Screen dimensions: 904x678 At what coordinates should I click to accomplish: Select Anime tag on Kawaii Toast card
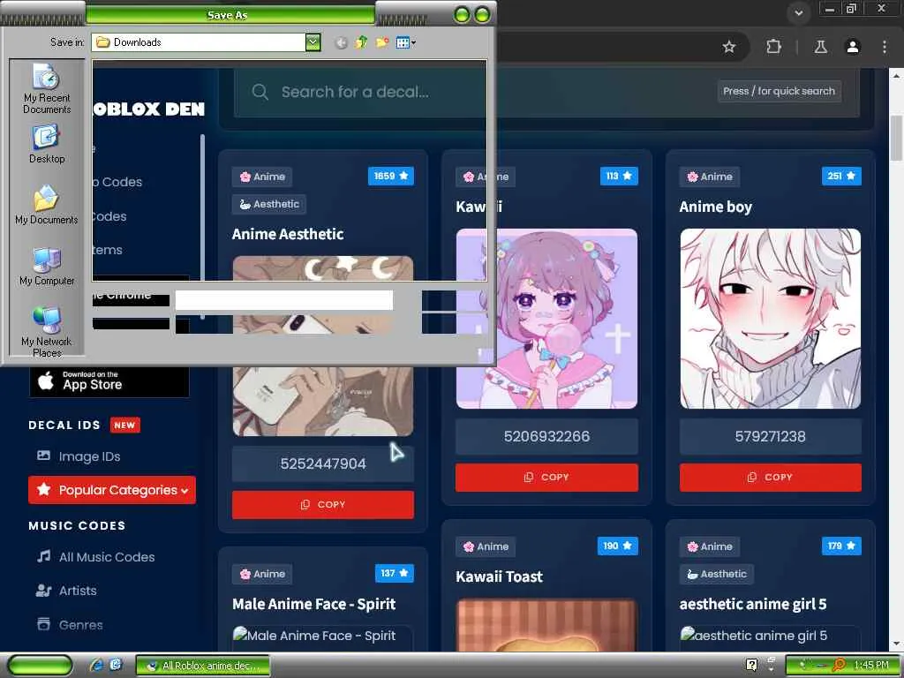pos(486,546)
